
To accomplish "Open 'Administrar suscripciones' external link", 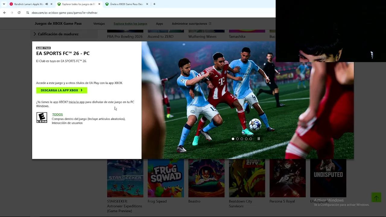I will (191, 24).
